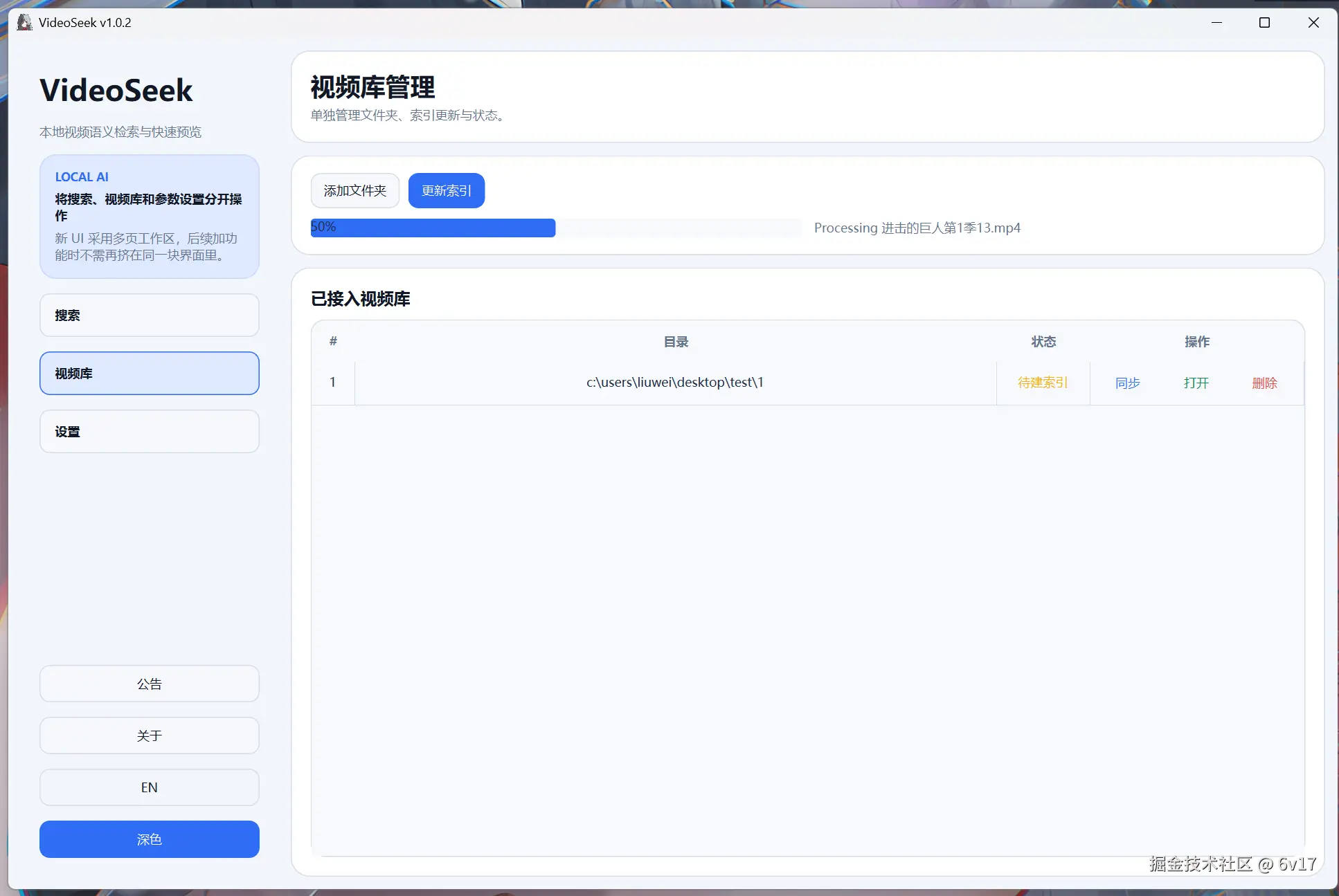This screenshot has height=896, width=1339.
Task: Click 删除 to remove the video library
Action: click(1266, 383)
